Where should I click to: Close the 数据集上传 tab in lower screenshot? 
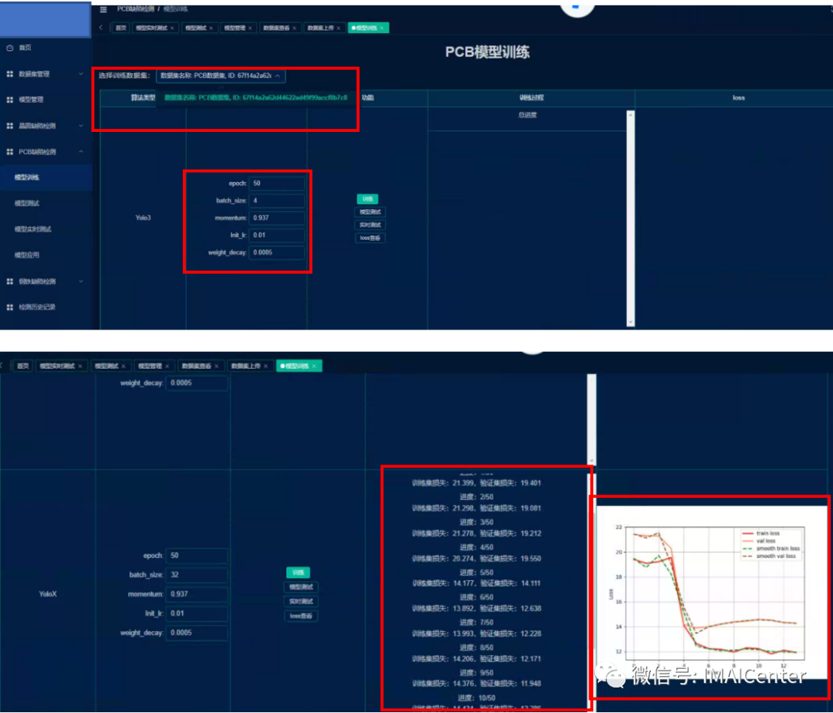pyautogui.click(x=265, y=366)
